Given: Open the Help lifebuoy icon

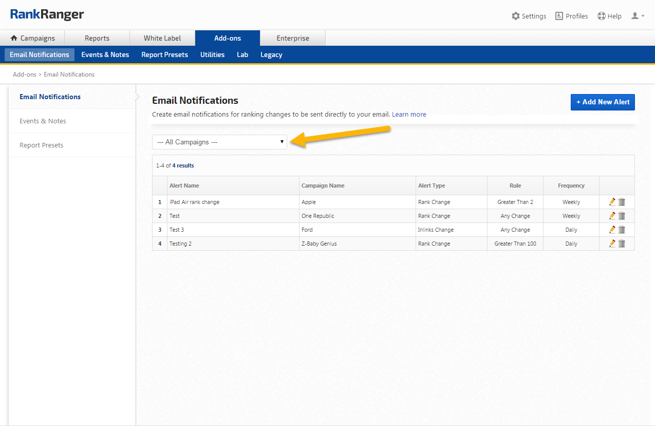Looking at the screenshot, I should pos(602,16).
